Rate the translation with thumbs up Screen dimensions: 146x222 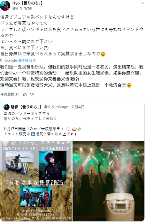tap(25, 94)
